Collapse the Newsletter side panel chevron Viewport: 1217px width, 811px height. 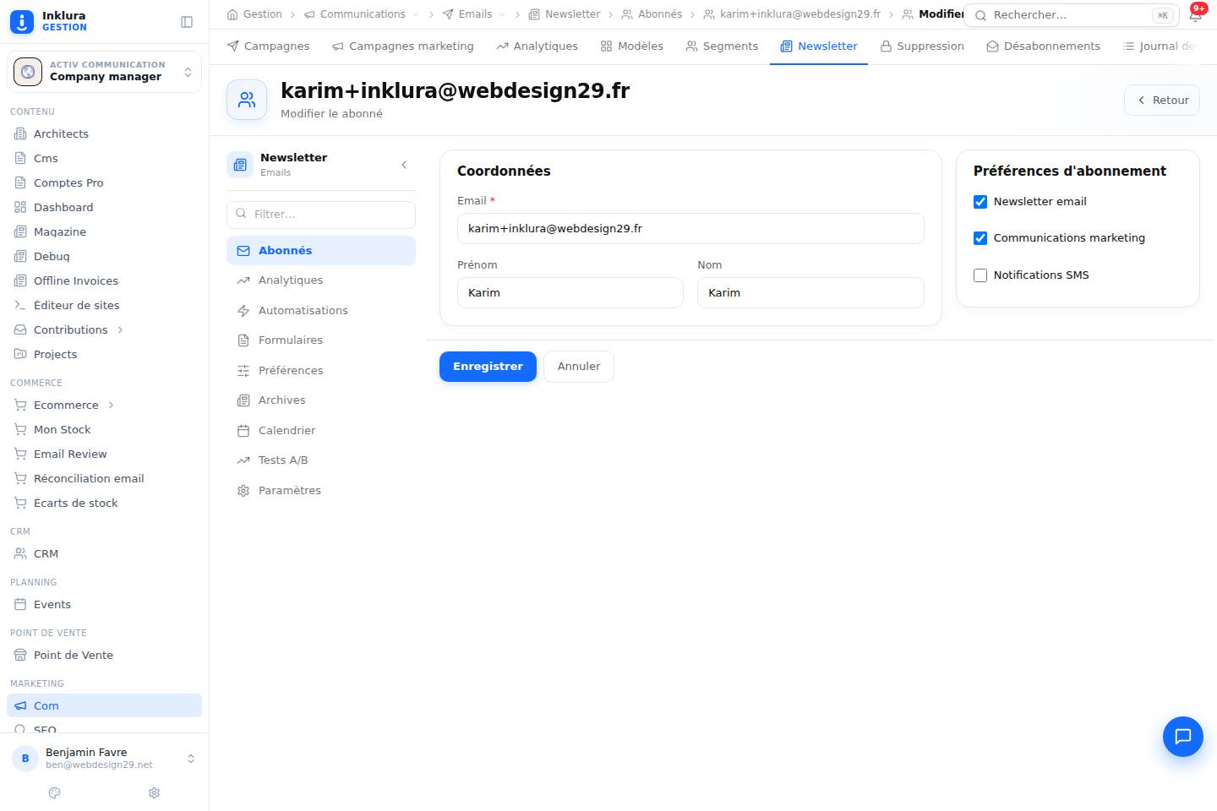[404, 165]
